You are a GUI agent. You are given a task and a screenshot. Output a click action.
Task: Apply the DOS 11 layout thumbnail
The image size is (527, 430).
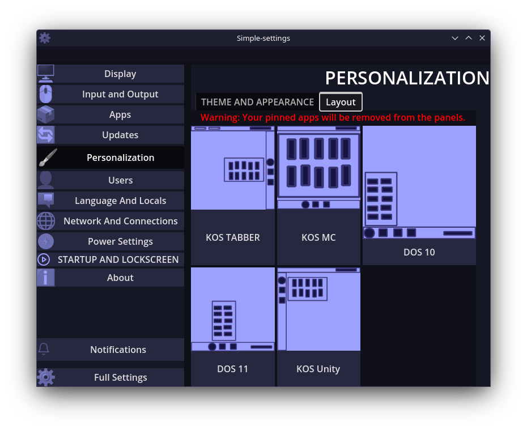pyautogui.click(x=232, y=309)
